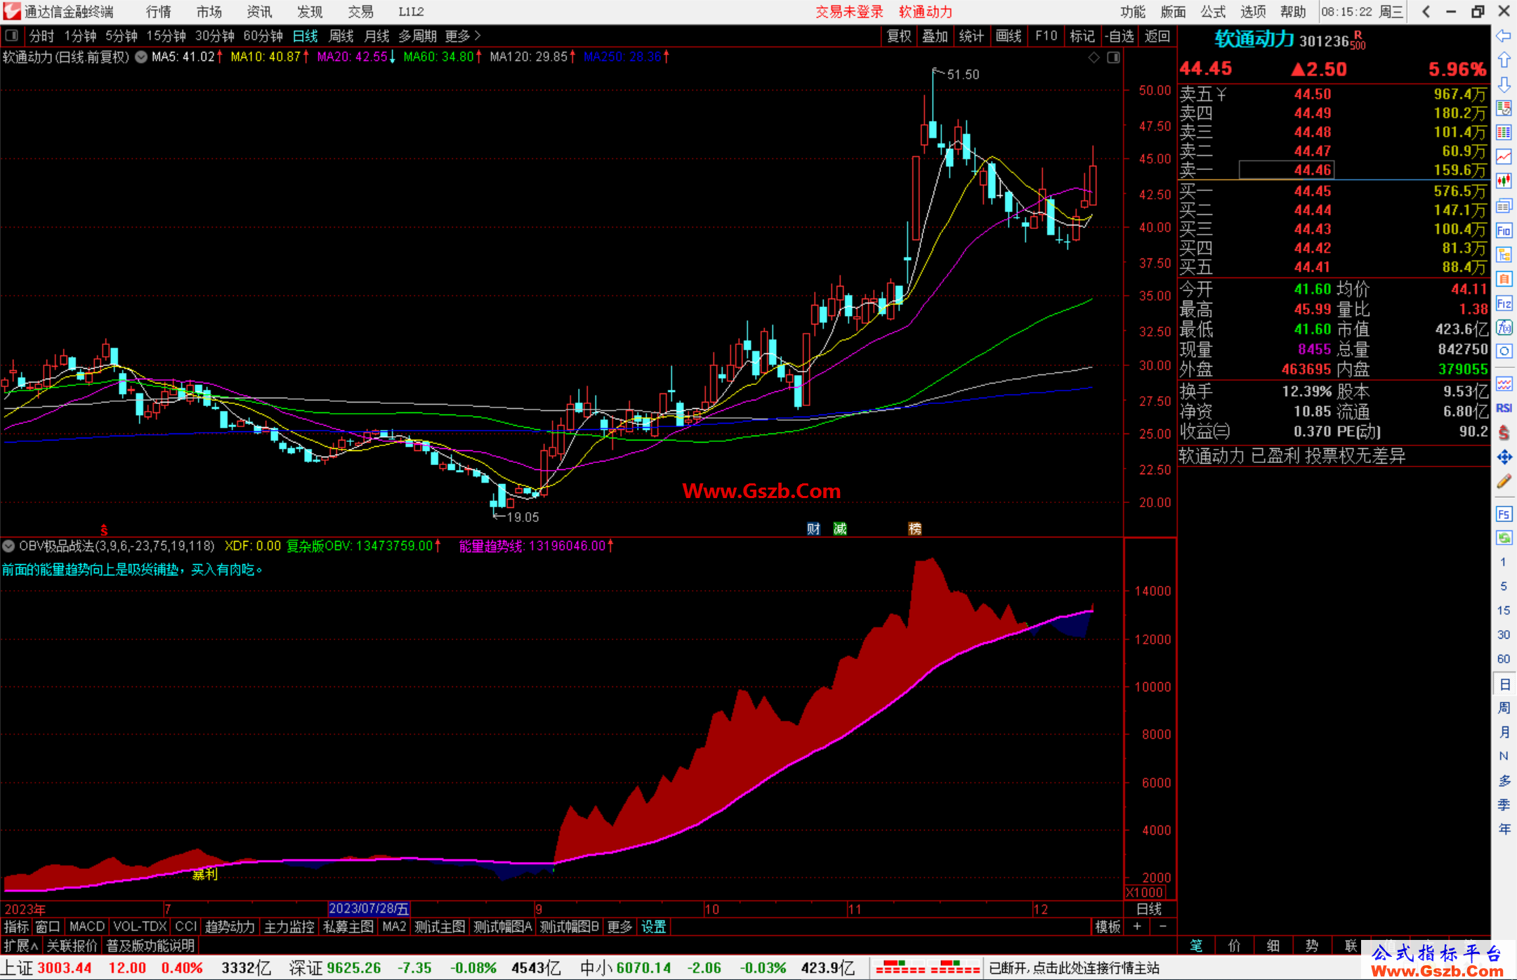Switch to 5-minute period in right sidebar
Viewport: 1517px width, 980px height.
(x=1504, y=586)
